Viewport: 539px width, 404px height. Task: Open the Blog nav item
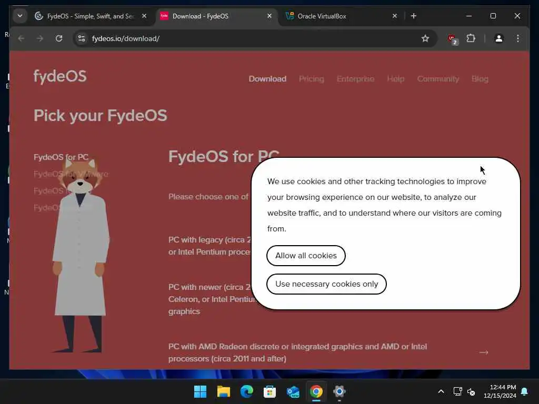[480, 79]
